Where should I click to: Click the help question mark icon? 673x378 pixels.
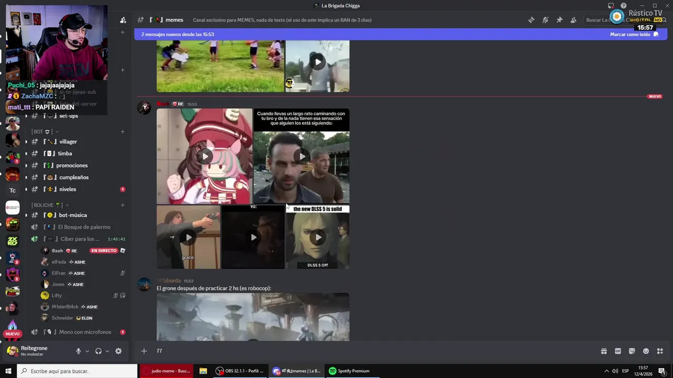pos(624,6)
